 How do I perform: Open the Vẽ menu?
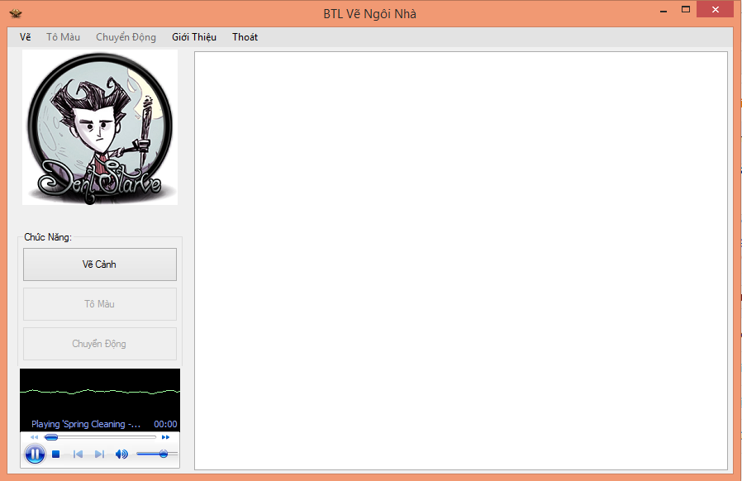coord(25,37)
